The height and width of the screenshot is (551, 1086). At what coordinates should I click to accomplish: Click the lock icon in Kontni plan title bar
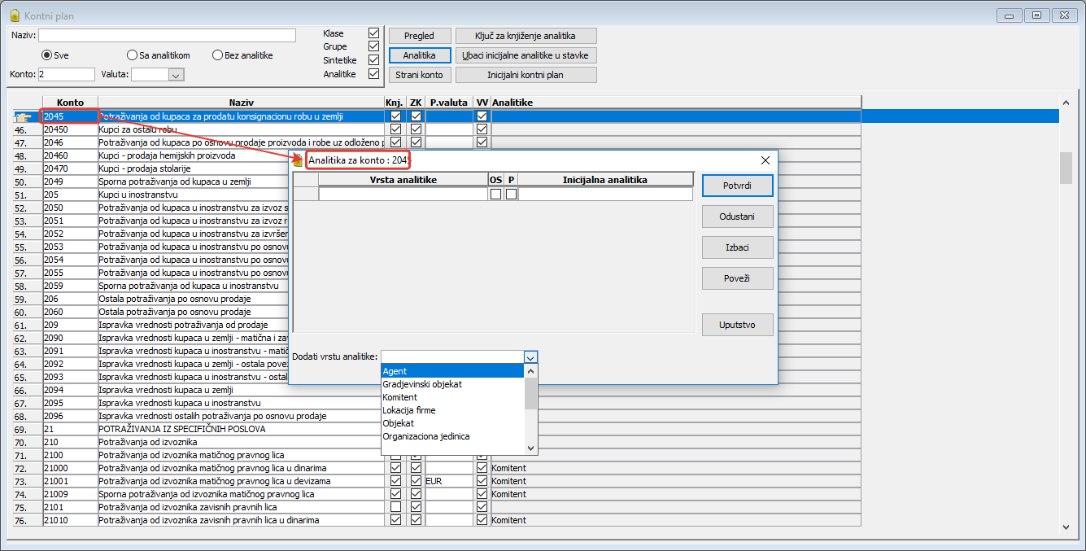pos(14,15)
